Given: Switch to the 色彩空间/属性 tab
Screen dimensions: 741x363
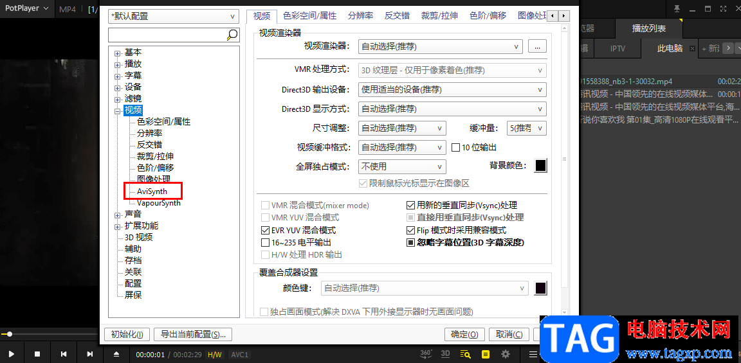Looking at the screenshot, I should (x=309, y=15).
